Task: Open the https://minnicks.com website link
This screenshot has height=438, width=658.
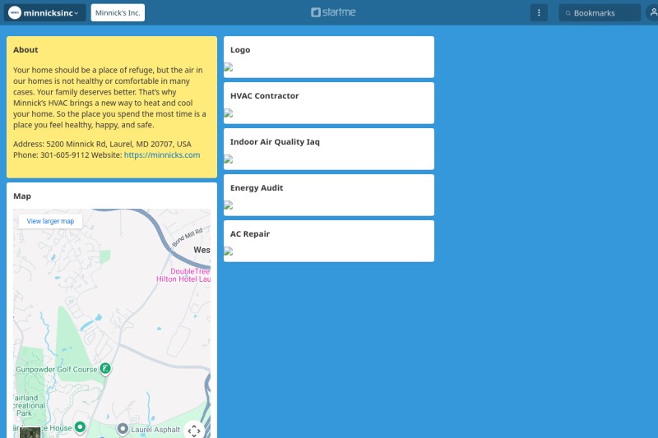Action: pos(162,154)
